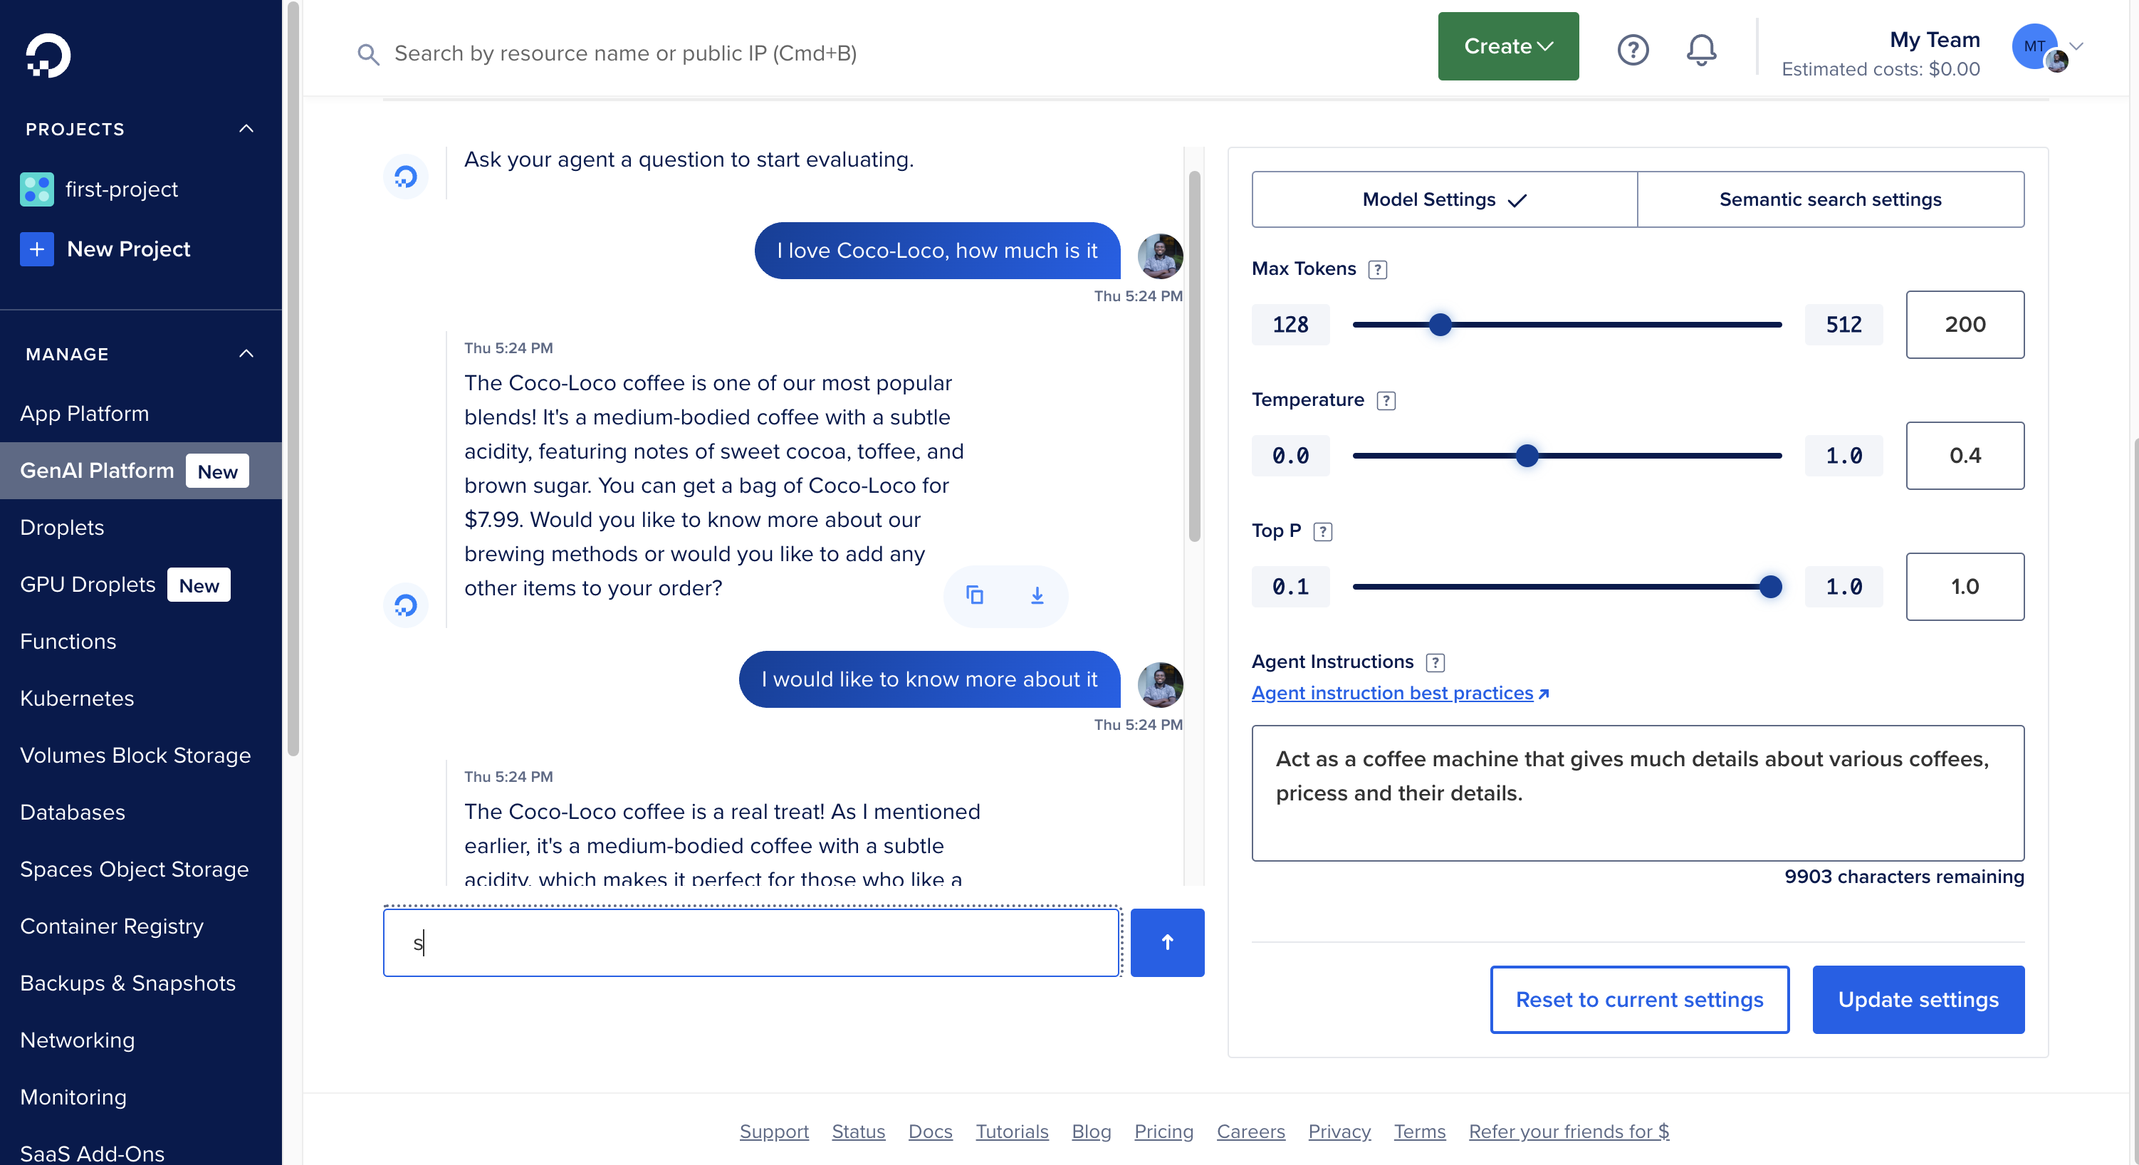
Task: Switch to Semantic search settings tab
Action: pos(1830,199)
